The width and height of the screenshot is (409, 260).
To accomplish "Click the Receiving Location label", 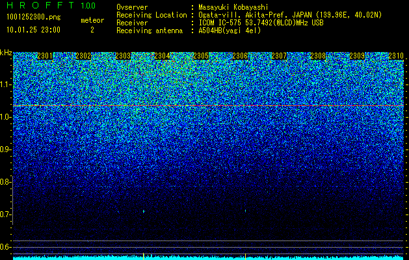I will click(152, 15).
